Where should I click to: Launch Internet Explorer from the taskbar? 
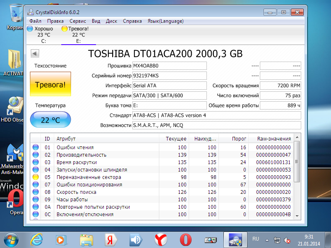36,240
